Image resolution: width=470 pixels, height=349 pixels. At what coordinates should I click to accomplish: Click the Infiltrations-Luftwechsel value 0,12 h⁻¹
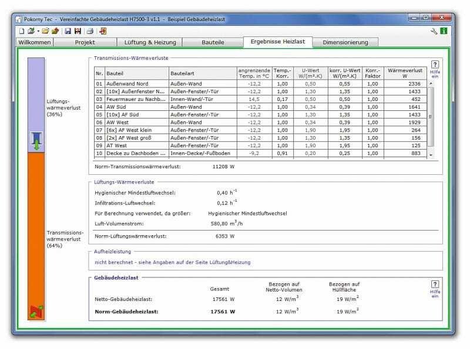tap(227, 202)
